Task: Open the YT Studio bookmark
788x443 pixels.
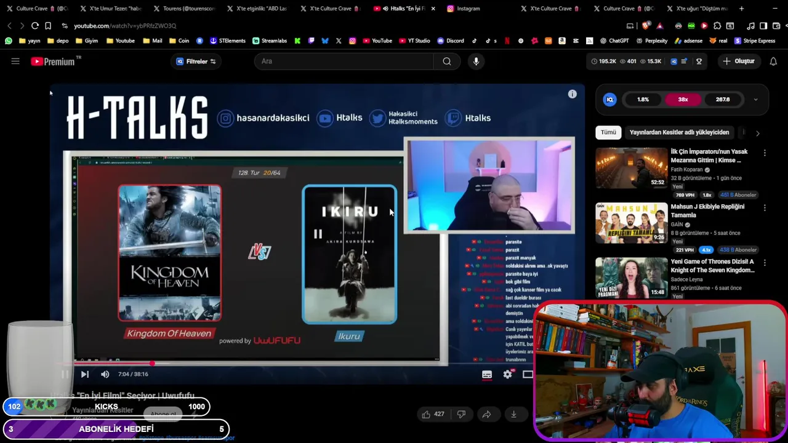Action: [x=414, y=41]
